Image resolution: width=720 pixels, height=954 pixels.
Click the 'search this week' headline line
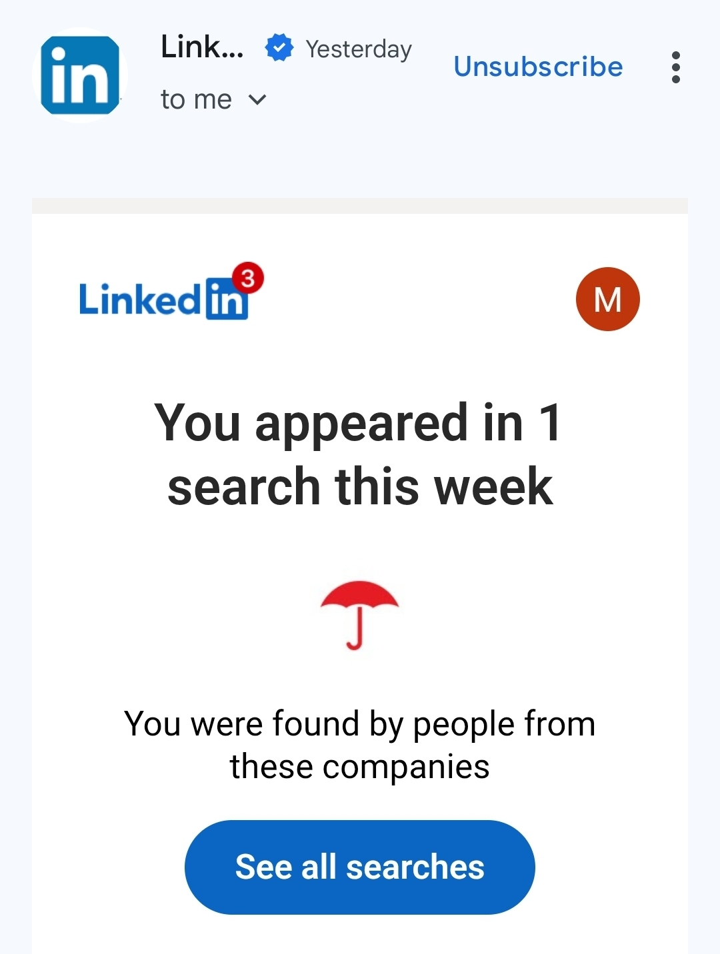360,486
